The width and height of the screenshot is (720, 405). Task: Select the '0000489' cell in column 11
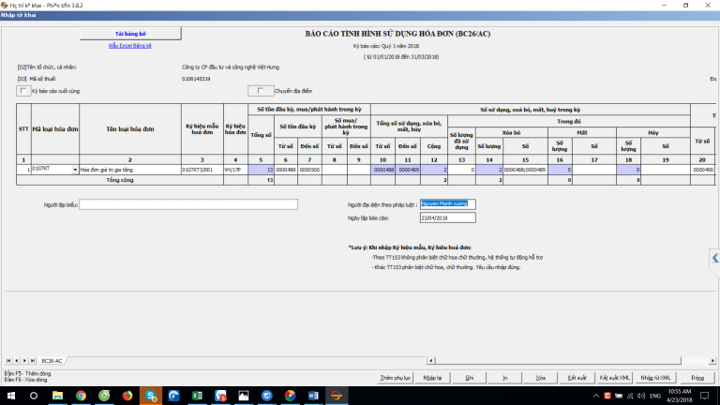point(407,170)
